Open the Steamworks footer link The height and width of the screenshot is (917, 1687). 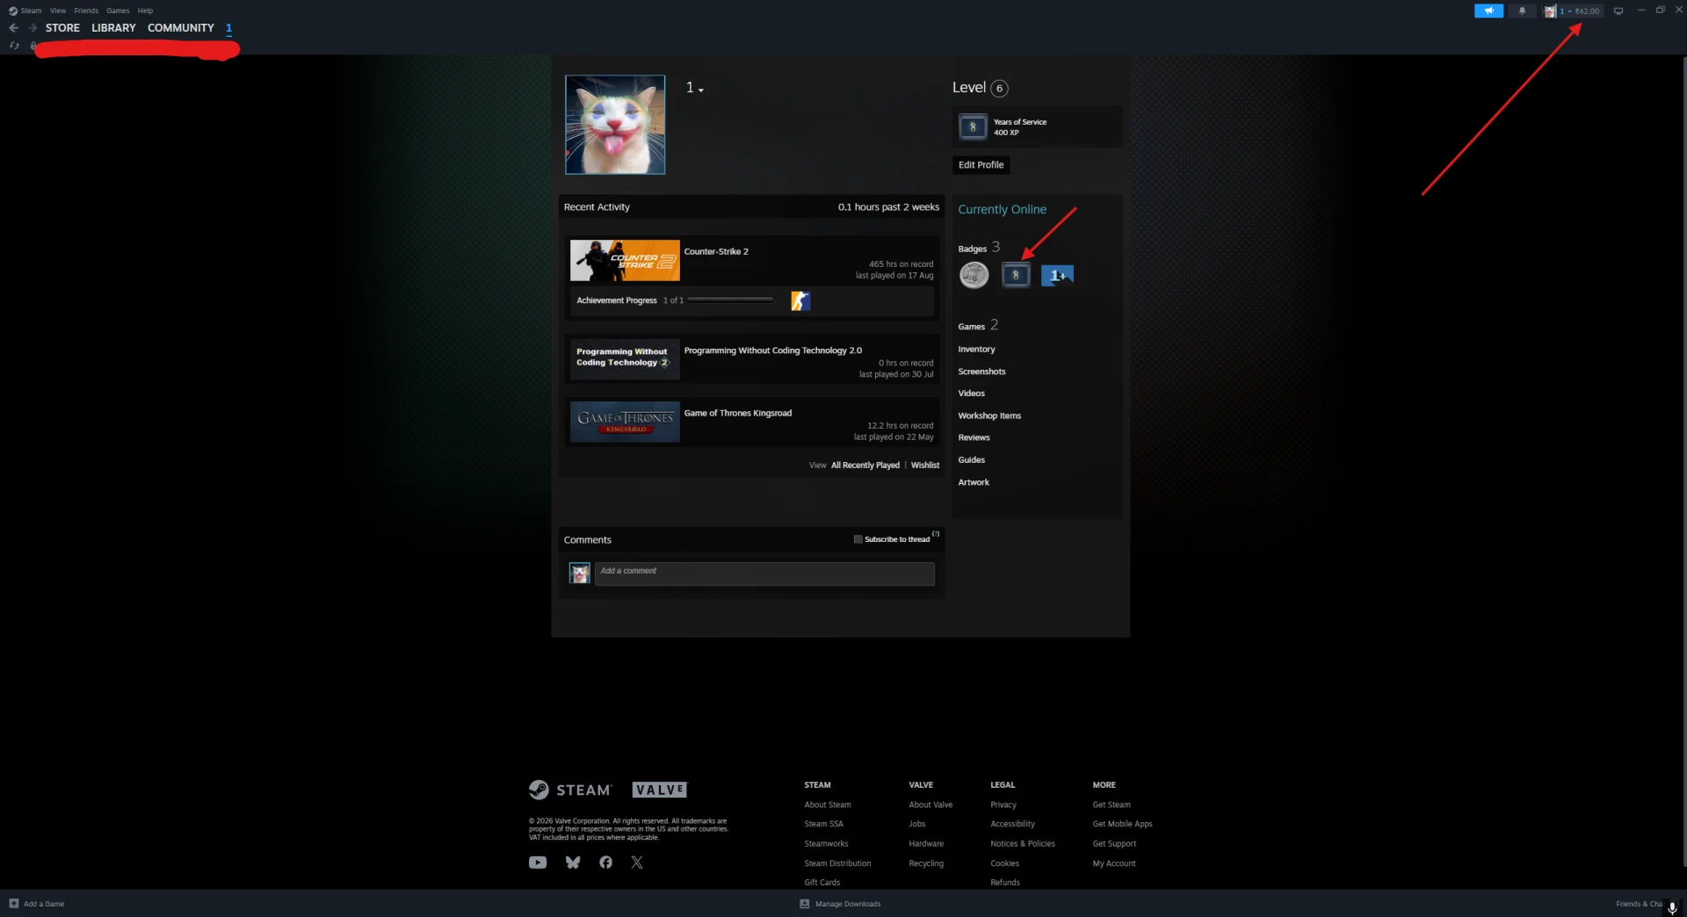point(826,844)
